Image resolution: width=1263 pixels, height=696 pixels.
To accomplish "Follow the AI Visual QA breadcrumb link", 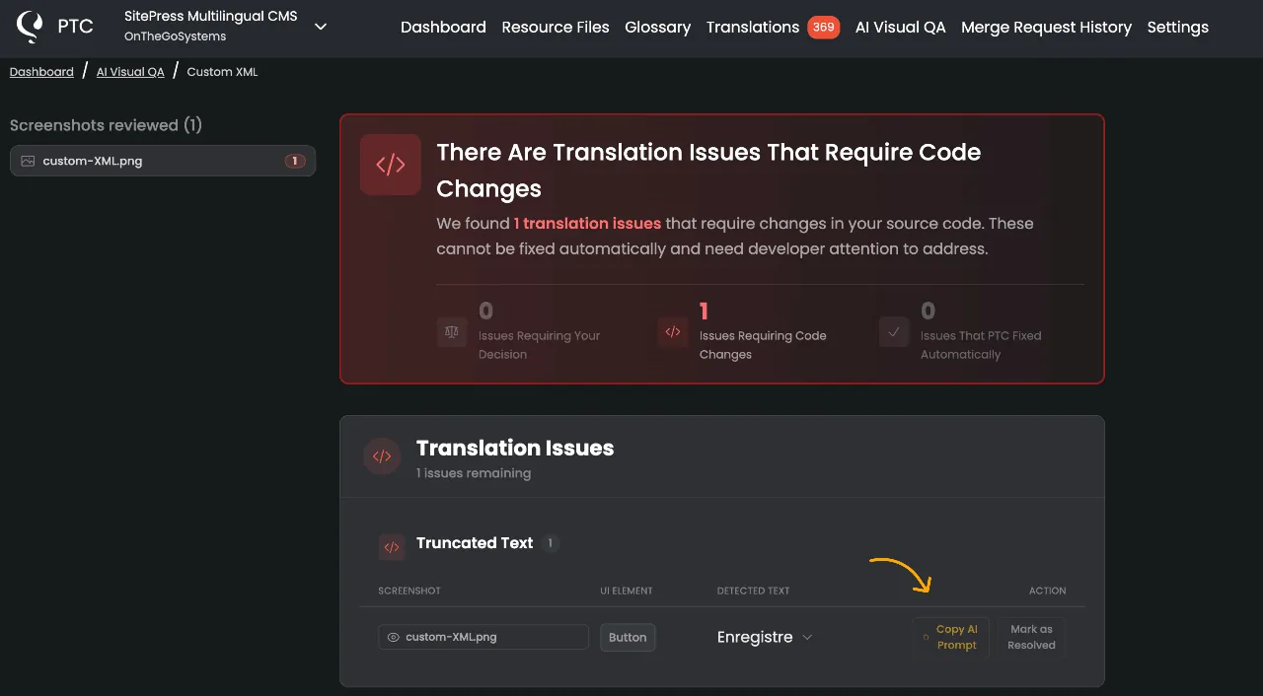I will coord(130,72).
